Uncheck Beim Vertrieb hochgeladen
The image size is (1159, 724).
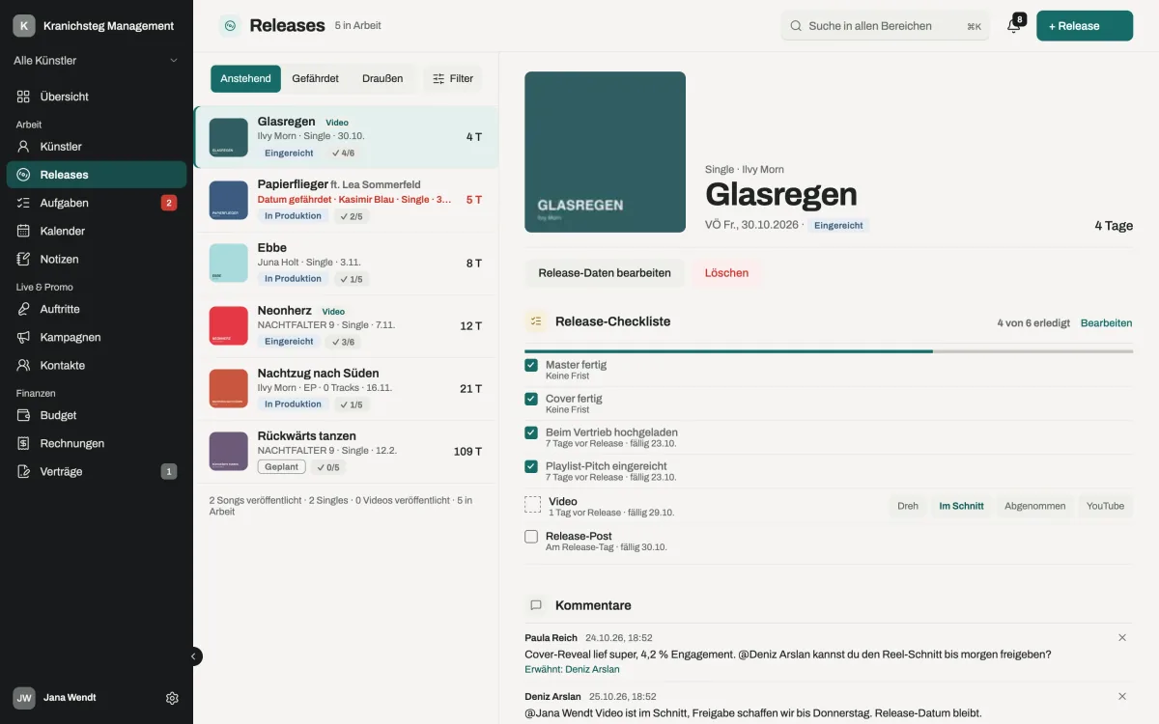coord(531,432)
